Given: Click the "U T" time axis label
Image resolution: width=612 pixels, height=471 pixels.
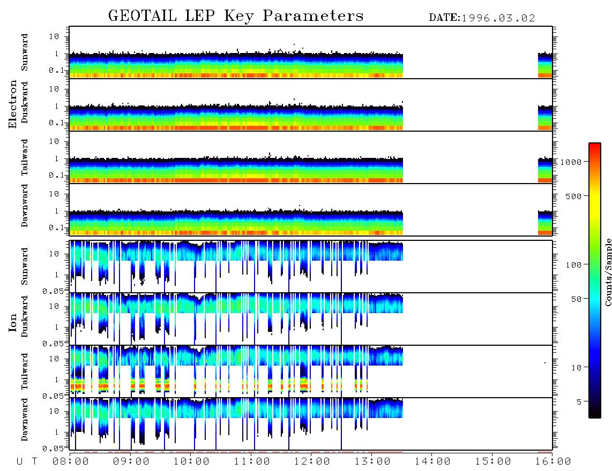Looking at the screenshot, I should tap(27, 461).
